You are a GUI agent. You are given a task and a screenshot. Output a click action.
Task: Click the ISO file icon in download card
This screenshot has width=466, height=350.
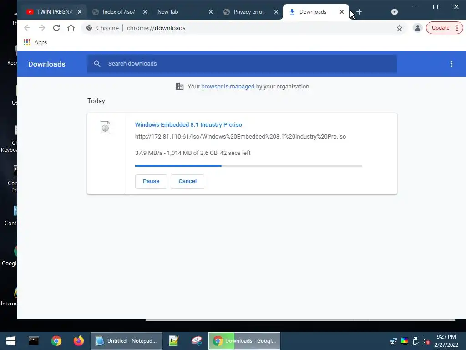[105, 128]
